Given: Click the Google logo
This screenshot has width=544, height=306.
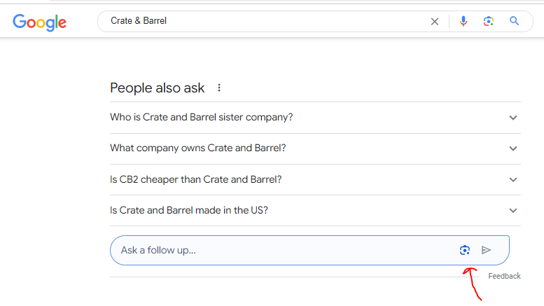Looking at the screenshot, I should coord(39,22).
